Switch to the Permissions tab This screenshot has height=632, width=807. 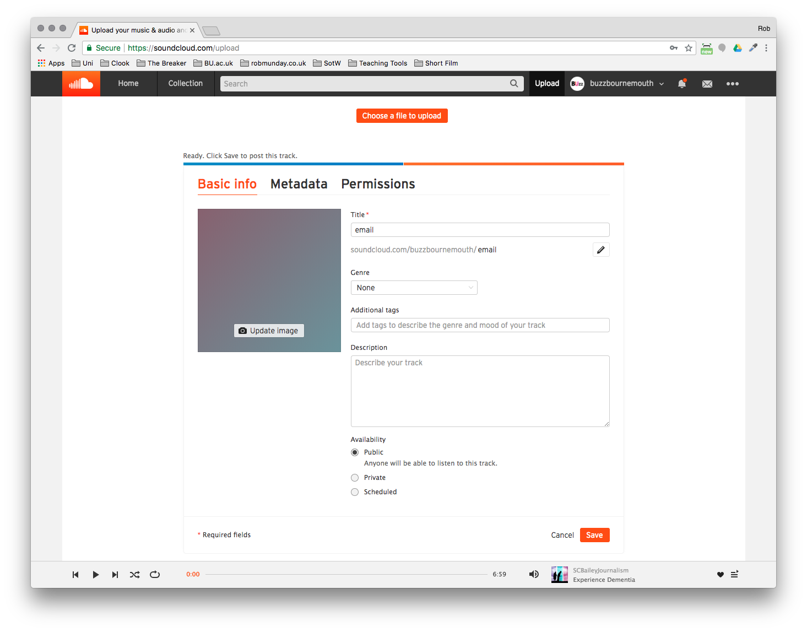point(378,184)
